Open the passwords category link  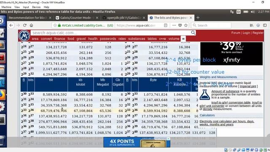pyautogui.click(x=108, y=39)
